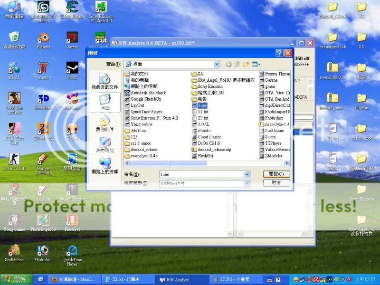Click the 開始 Start button
This screenshot has width=380, height=285.
tap(15, 280)
